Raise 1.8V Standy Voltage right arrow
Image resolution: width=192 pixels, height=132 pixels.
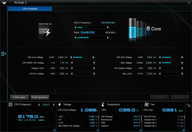(182, 68)
